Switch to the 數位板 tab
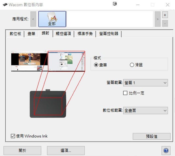175x156 pixels. (x=15, y=34)
